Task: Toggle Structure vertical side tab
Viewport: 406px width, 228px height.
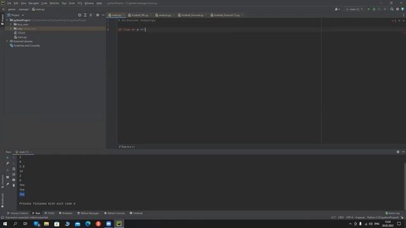Action: click(3, 181)
